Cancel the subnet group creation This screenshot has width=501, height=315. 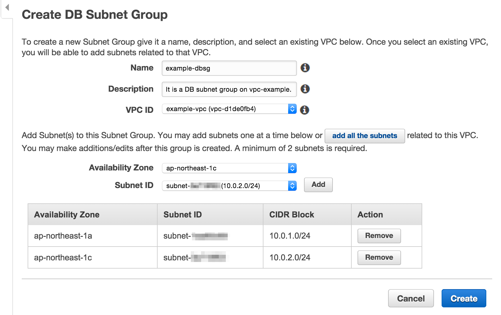(410, 299)
